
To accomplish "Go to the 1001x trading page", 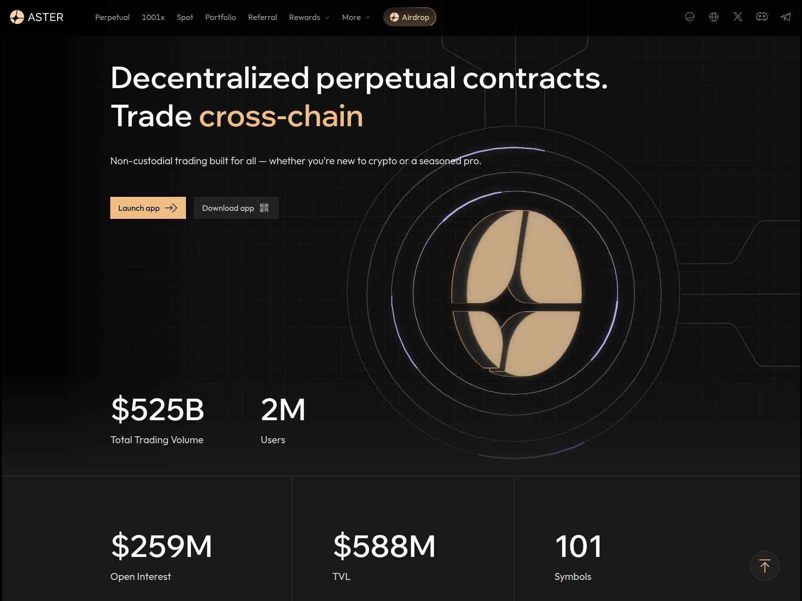I will tap(153, 17).
